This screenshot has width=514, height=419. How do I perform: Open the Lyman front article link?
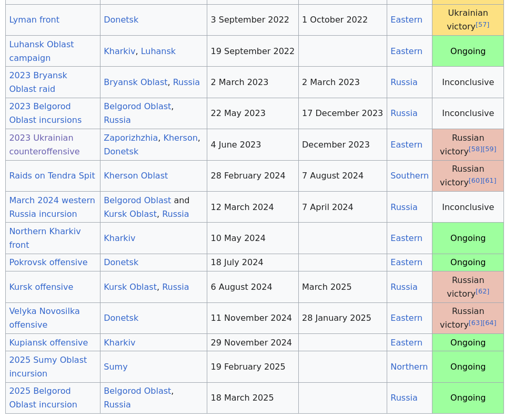click(34, 20)
